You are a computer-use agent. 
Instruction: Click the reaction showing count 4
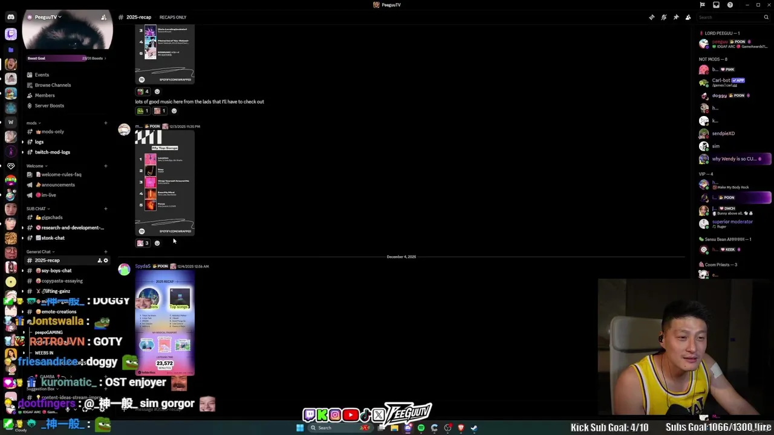[143, 91]
